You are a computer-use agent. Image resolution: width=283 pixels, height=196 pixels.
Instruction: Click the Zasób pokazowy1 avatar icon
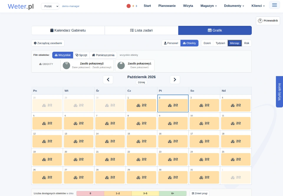pos(121,65)
